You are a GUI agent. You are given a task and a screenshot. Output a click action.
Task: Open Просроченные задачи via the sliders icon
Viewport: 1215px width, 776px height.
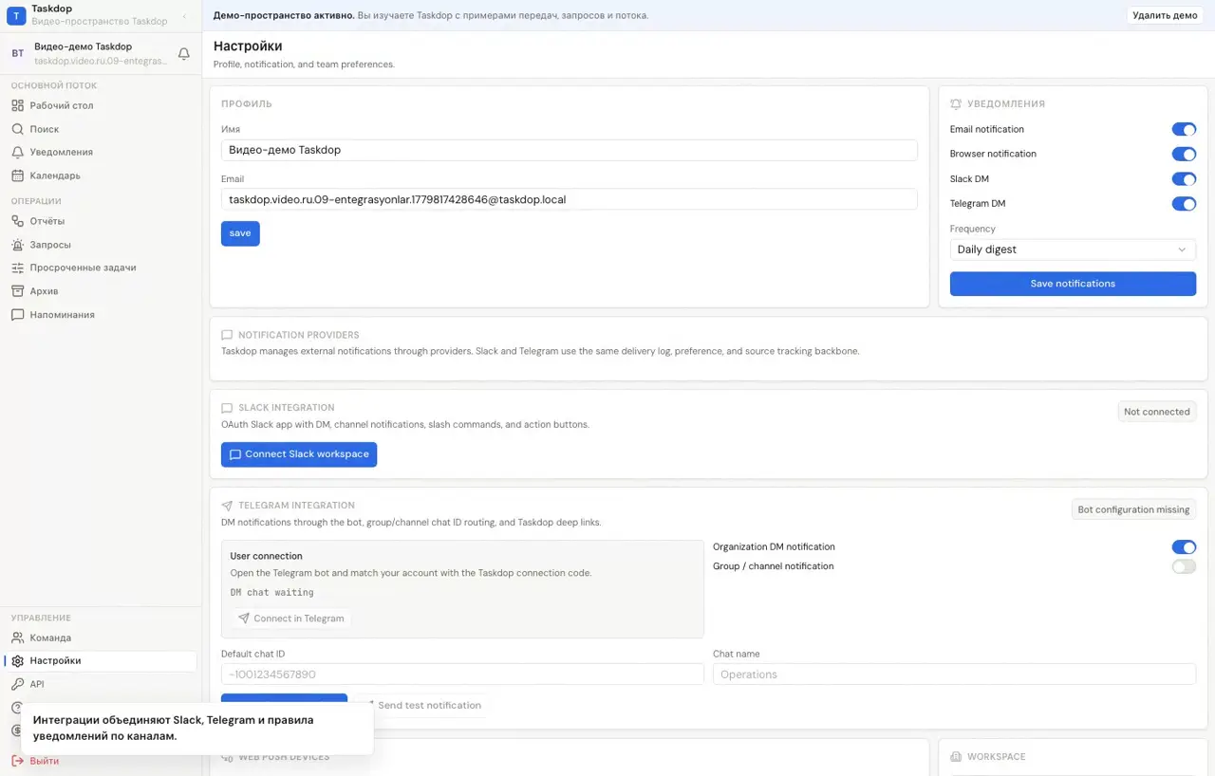17,268
